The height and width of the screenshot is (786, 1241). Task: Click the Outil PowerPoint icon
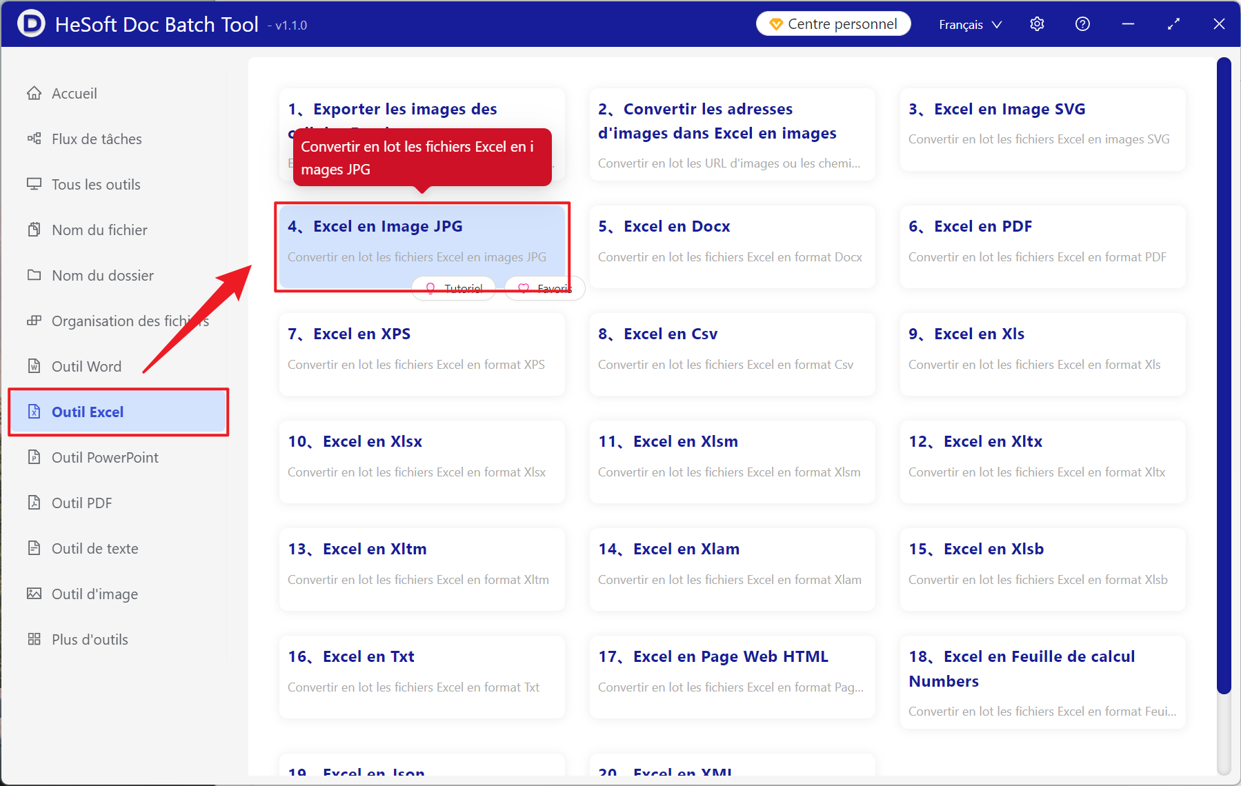(34, 457)
